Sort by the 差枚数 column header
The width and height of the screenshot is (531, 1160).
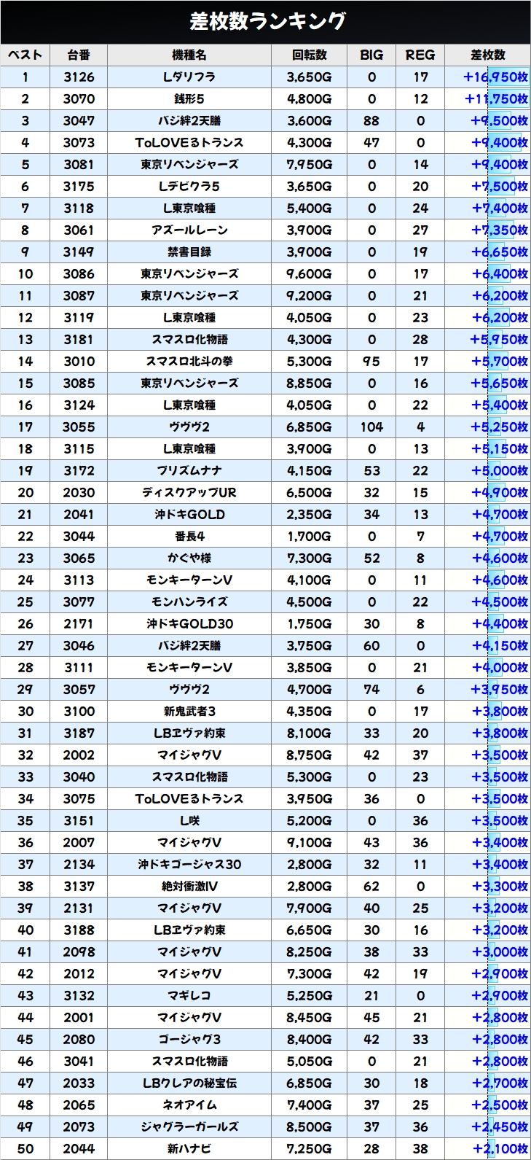click(487, 55)
